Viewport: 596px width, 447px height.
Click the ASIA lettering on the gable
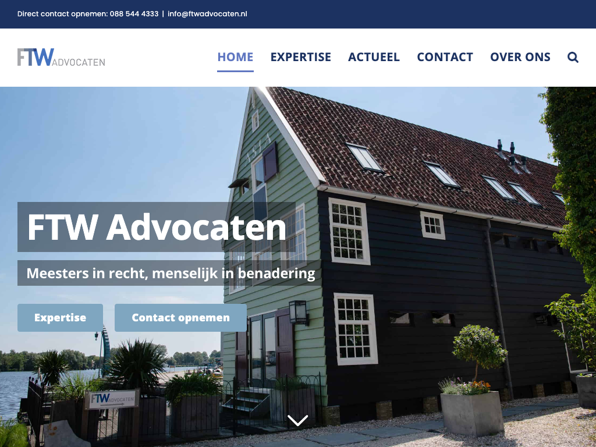coord(258,147)
